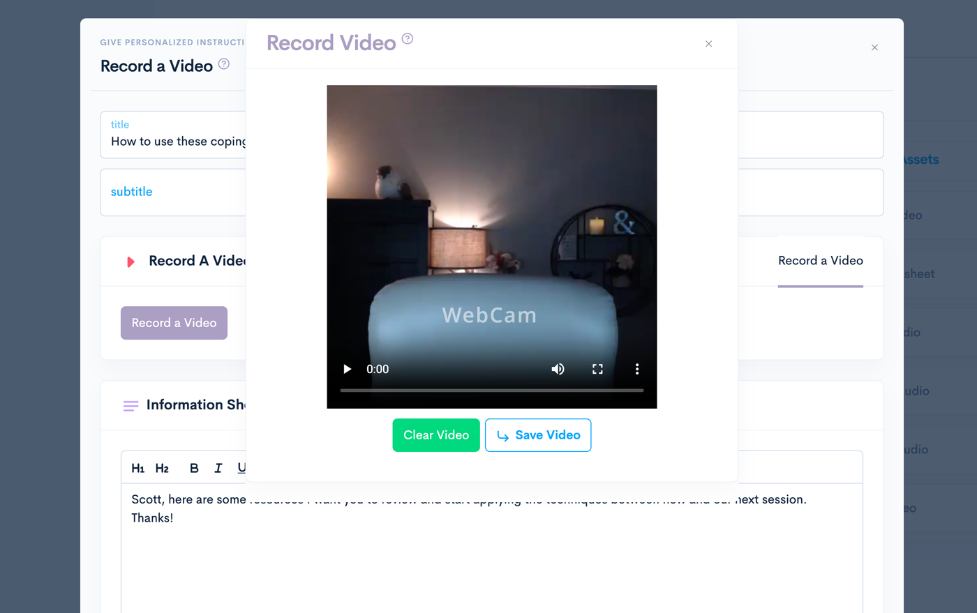This screenshot has height=613, width=977.
Task: Toggle underline formatting in editor
Action: tap(241, 469)
